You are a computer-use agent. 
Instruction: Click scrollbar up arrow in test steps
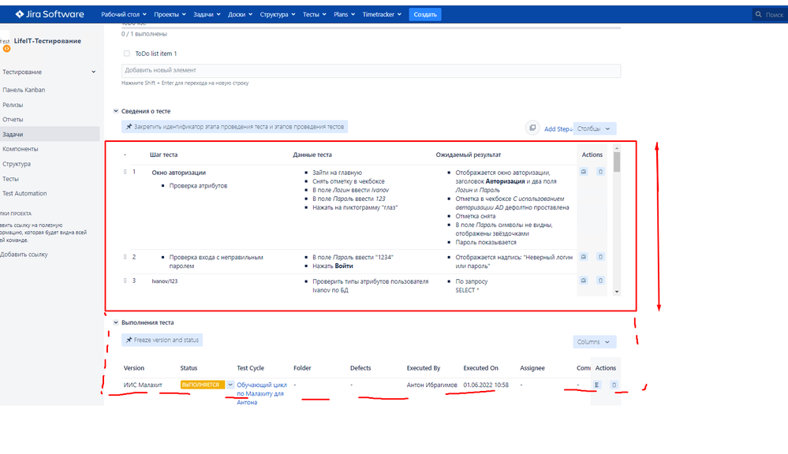[617, 148]
